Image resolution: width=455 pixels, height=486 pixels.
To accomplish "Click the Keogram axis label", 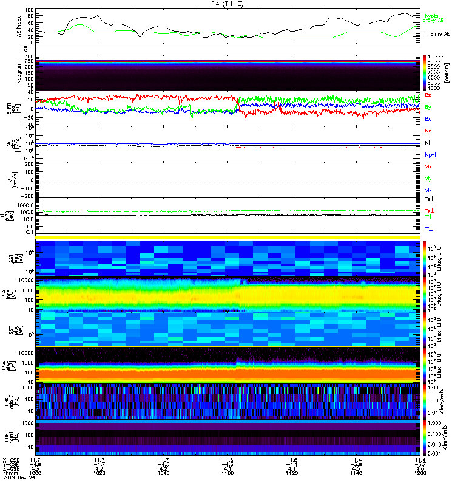I will [19, 73].
